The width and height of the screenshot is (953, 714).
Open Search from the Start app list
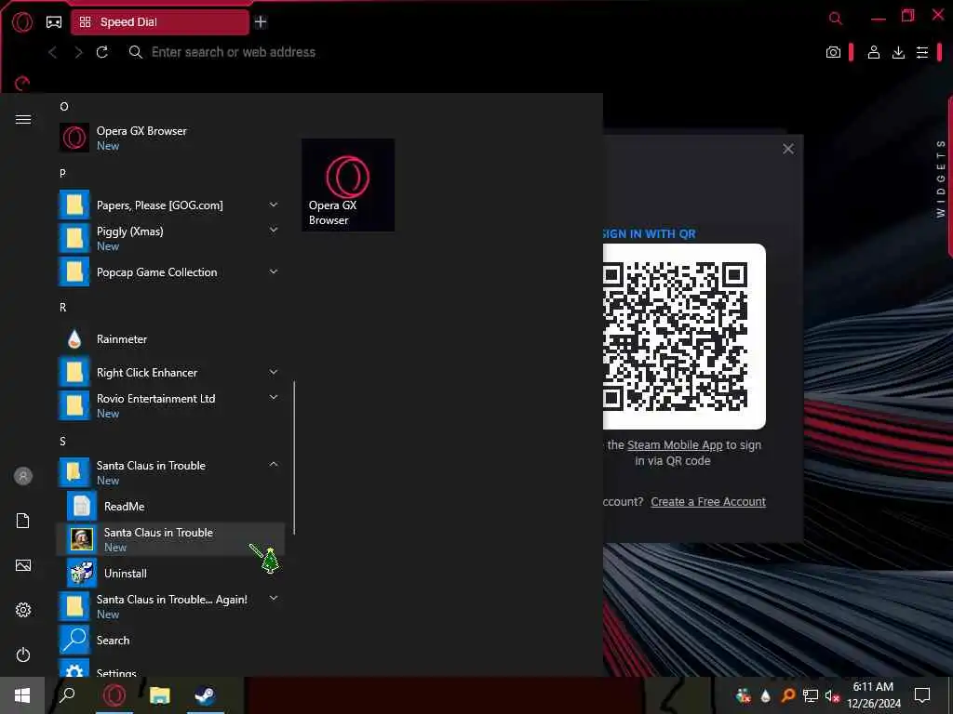[170, 640]
